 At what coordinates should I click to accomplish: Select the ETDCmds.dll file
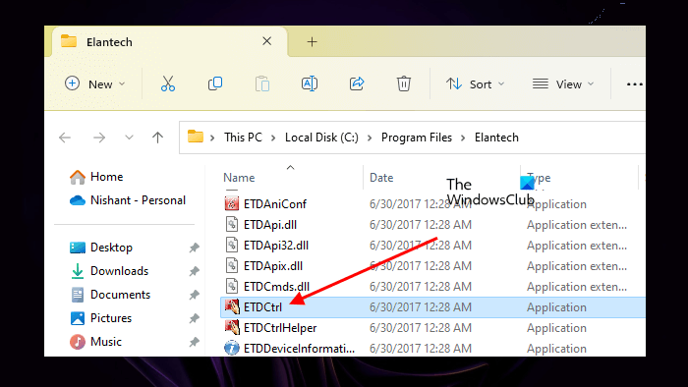pos(276,287)
